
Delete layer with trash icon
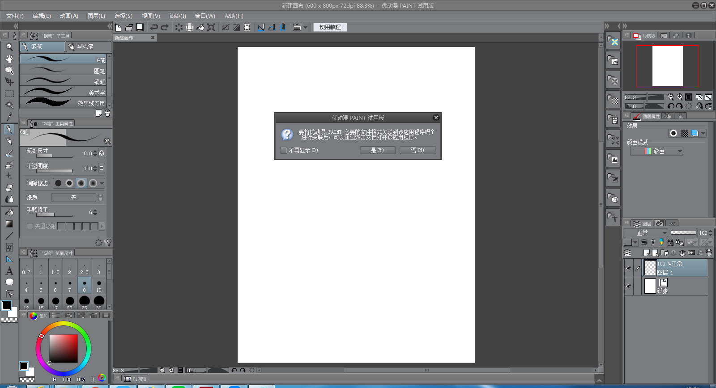tap(709, 253)
